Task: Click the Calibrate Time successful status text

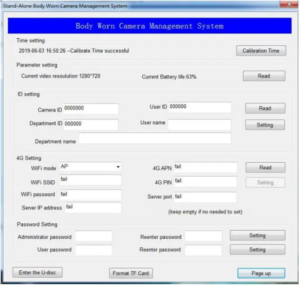Action: pyautogui.click(x=74, y=51)
